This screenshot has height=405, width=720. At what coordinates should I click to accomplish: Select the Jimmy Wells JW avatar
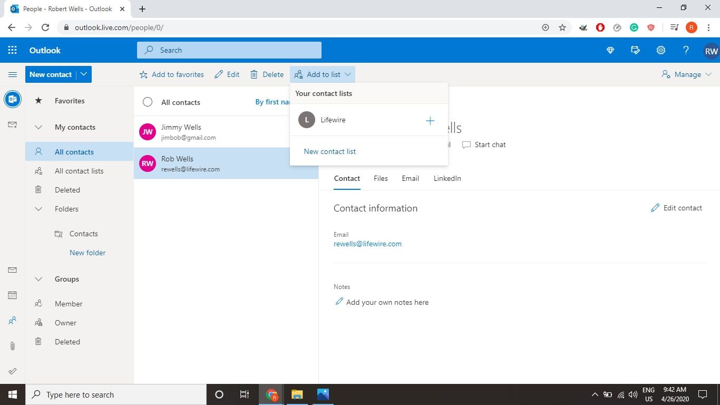pos(148,132)
